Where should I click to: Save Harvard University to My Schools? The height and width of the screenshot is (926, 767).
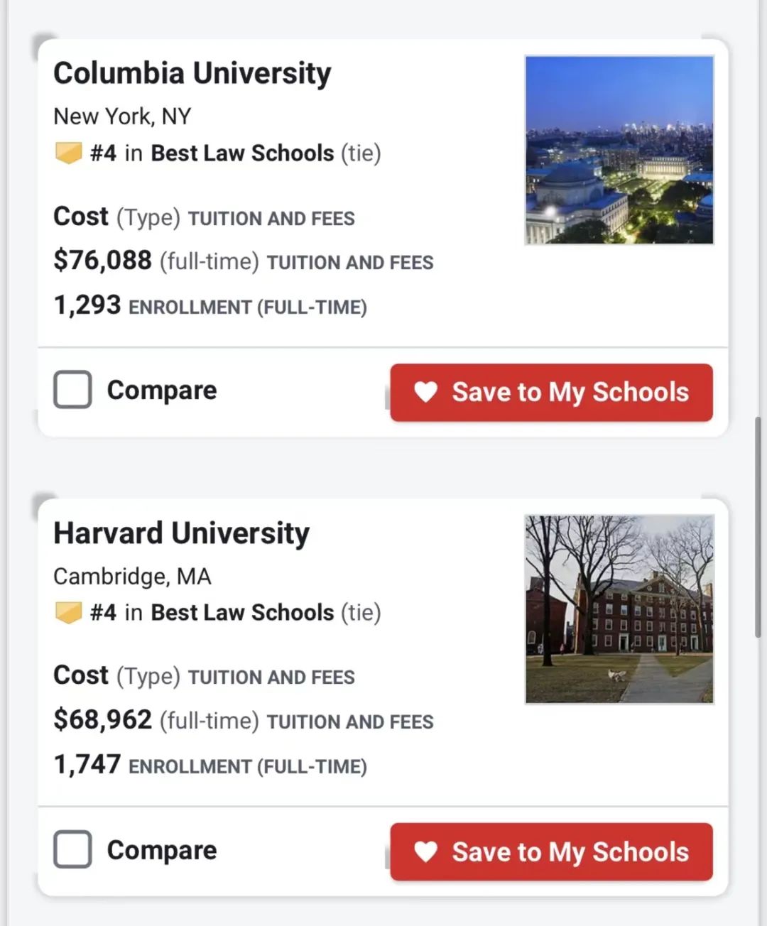[x=551, y=852]
